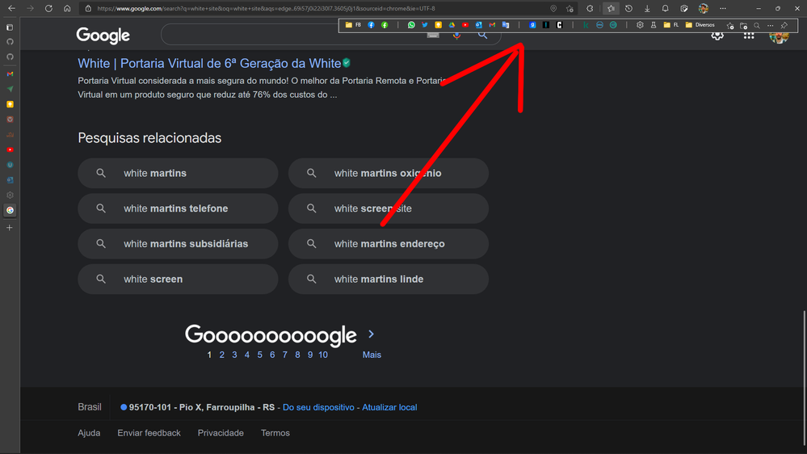Image resolution: width=807 pixels, height=454 pixels.
Task: Open the Privacidade footer link
Action: pos(221,433)
